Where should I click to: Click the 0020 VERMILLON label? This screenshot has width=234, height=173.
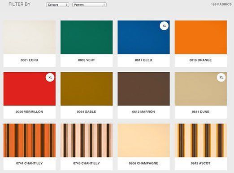click(x=30, y=112)
